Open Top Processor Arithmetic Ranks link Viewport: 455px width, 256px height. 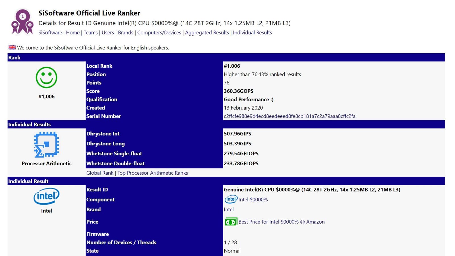coord(153,173)
